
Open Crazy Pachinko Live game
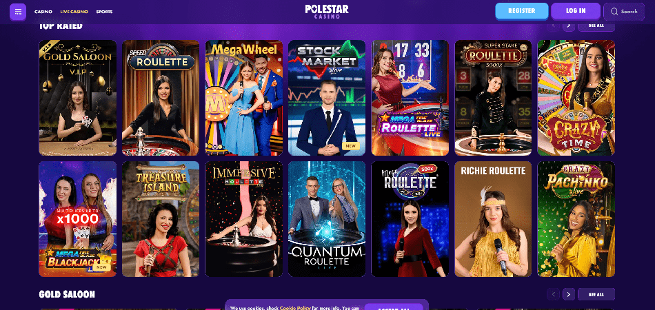(x=576, y=219)
